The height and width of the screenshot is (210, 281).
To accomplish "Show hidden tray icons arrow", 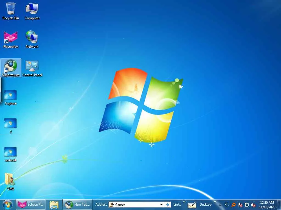I will pyautogui.click(x=220, y=205).
